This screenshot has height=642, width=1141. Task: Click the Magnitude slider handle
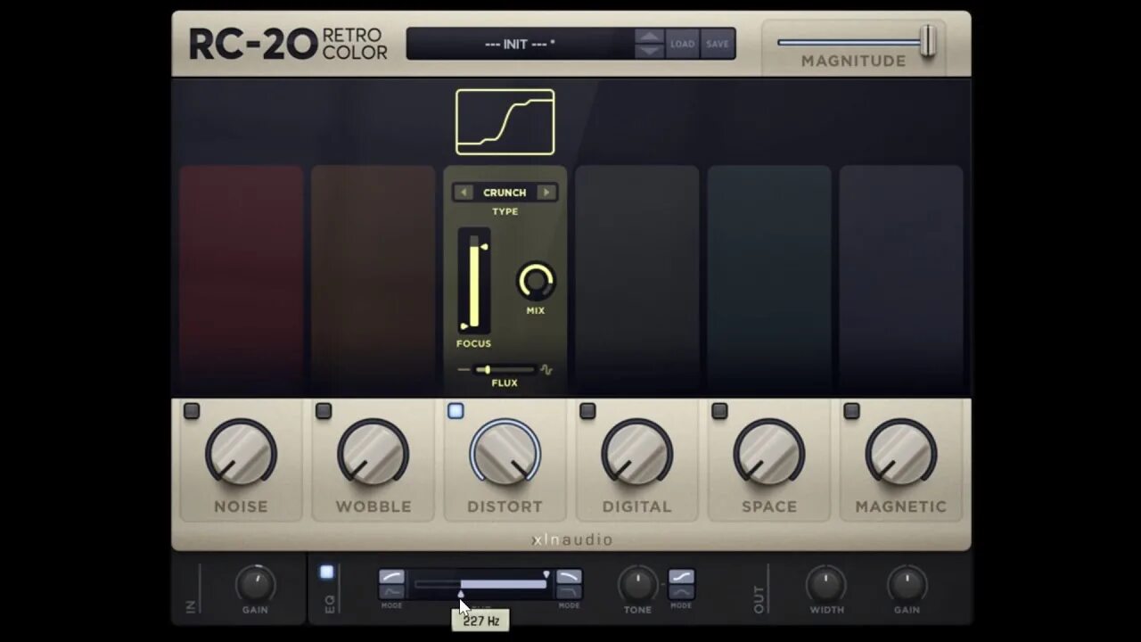coord(928,41)
